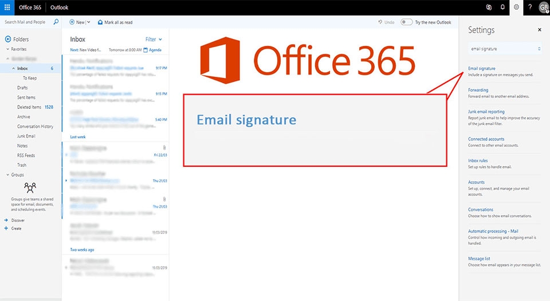Open the help question mark
This screenshot has height=301, width=550.
click(x=530, y=7)
